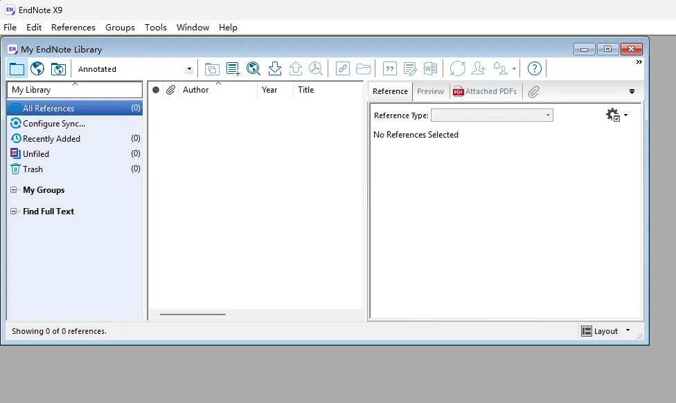Minimize the My EndNote Library window
The height and width of the screenshot is (403, 676).
(584, 50)
